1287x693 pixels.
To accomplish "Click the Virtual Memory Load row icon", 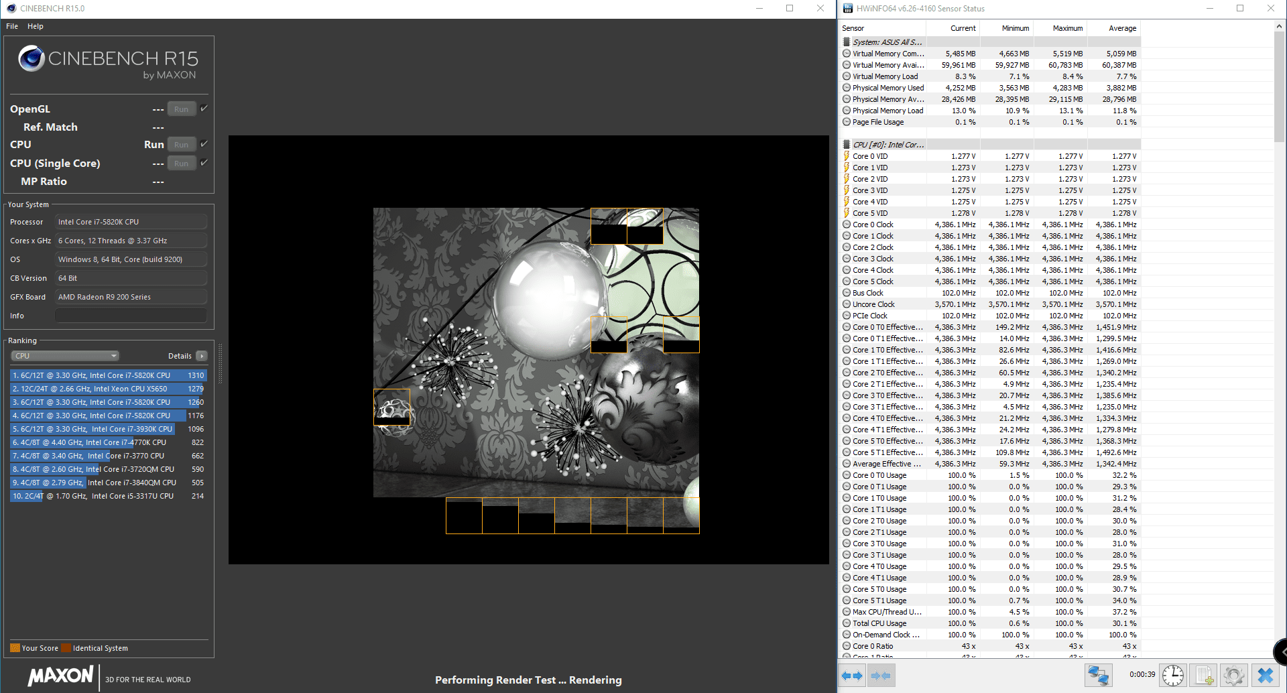I will point(847,76).
